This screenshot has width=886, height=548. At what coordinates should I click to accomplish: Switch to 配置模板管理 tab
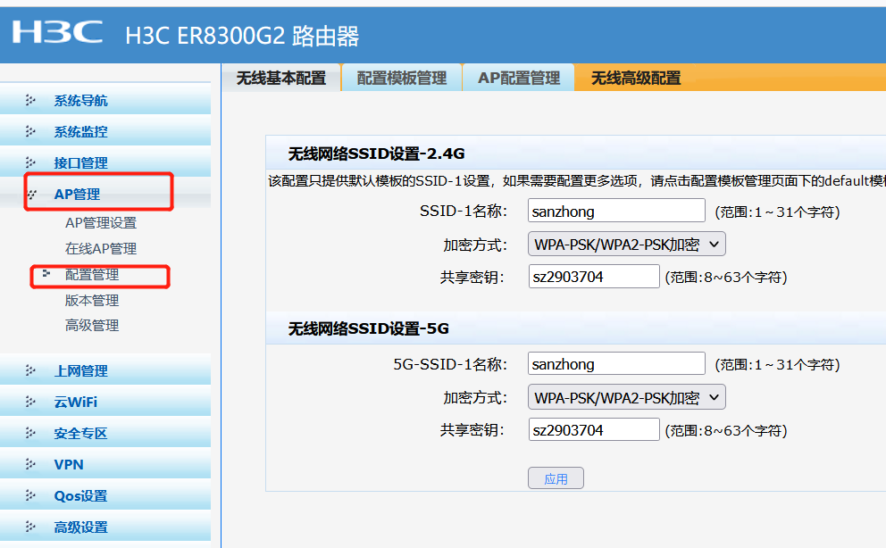pyautogui.click(x=402, y=78)
